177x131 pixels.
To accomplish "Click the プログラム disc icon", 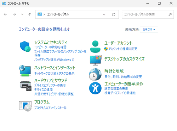I will tap(25, 106).
